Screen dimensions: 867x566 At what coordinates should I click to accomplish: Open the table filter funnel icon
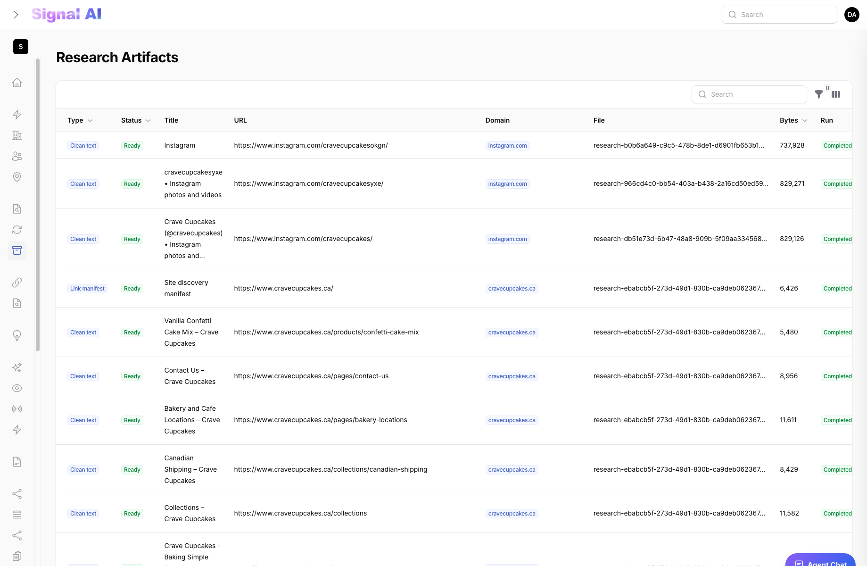click(x=819, y=94)
